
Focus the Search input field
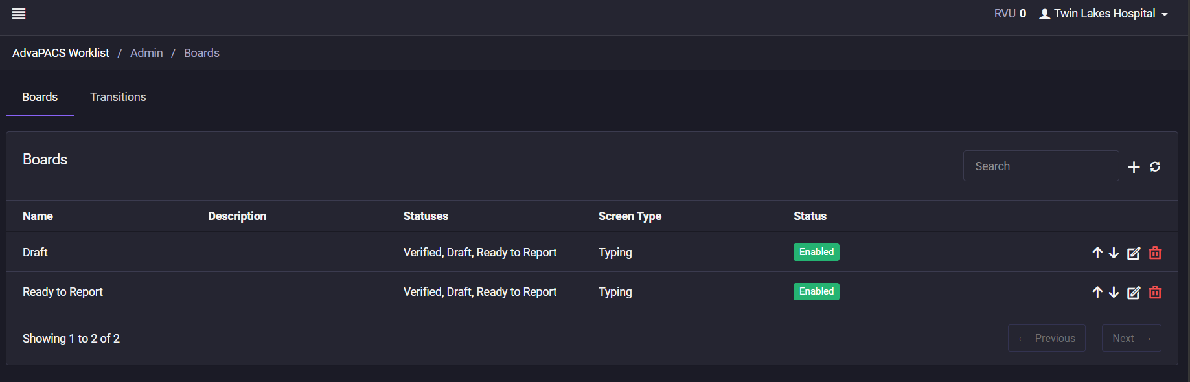click(x=1041, y=166)
